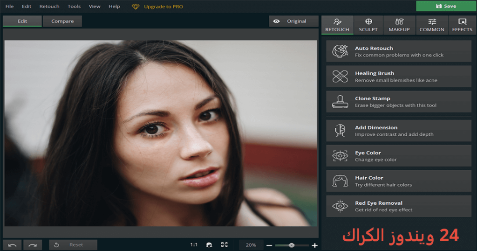Viewport: 477px width, 251px height.
Task: Open the Effects tab
Action: pos(462,25)
